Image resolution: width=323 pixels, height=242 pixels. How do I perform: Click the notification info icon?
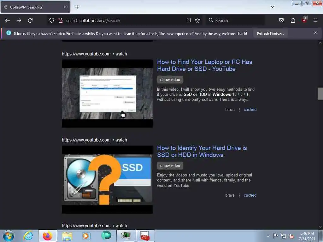point(9,33)
